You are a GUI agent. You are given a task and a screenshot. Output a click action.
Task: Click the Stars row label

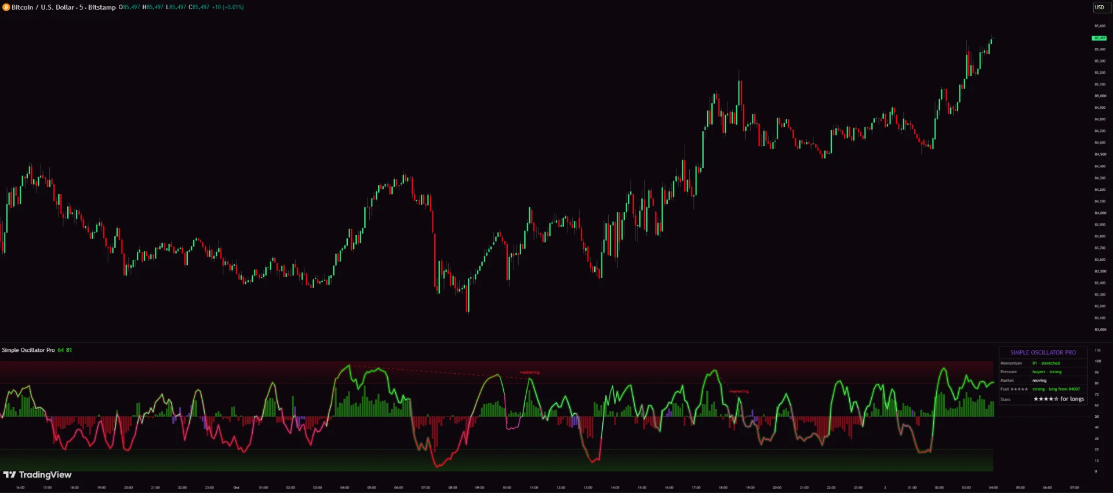(1005, 400)
